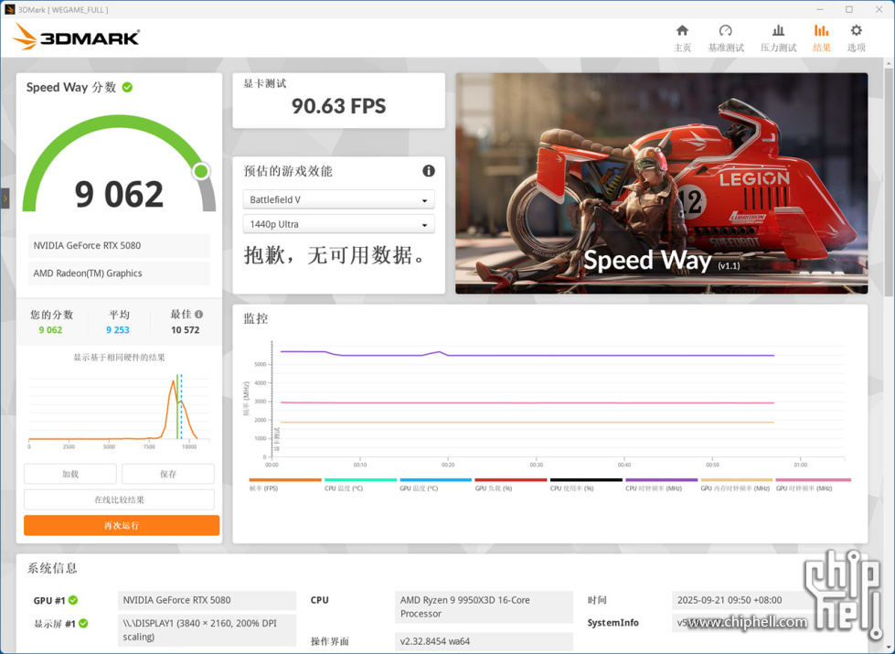
Task: Click the score distribution histogram chart
Action: [119, 410]
